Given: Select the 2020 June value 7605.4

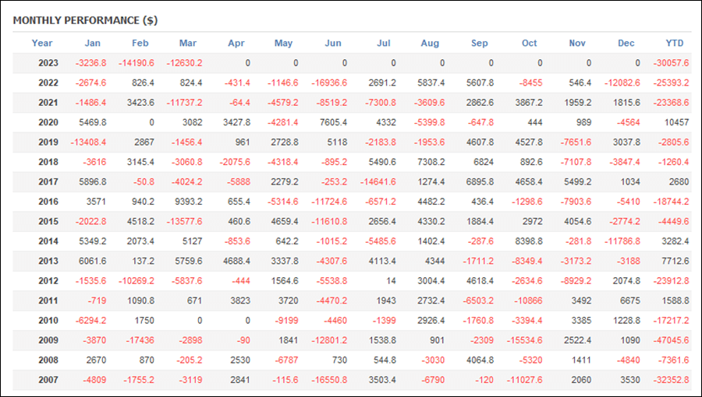Looking at the screenshot, I should click(x=332, y=122).
